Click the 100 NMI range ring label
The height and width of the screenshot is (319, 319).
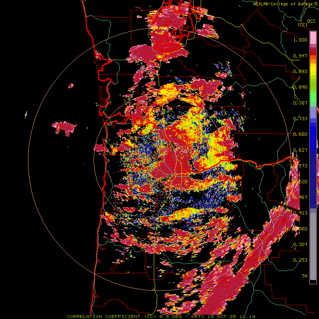coord(159,28)
